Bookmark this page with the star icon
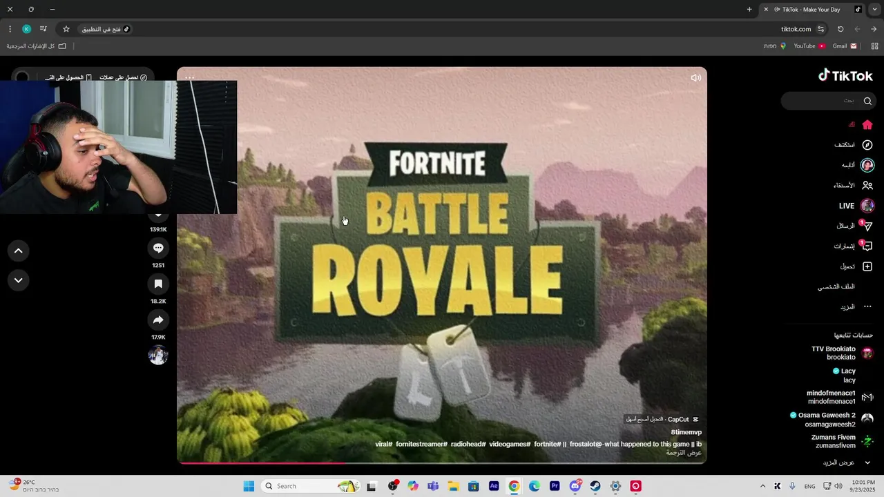Viewport: 884px width, 497px height. tap(66, 29)
